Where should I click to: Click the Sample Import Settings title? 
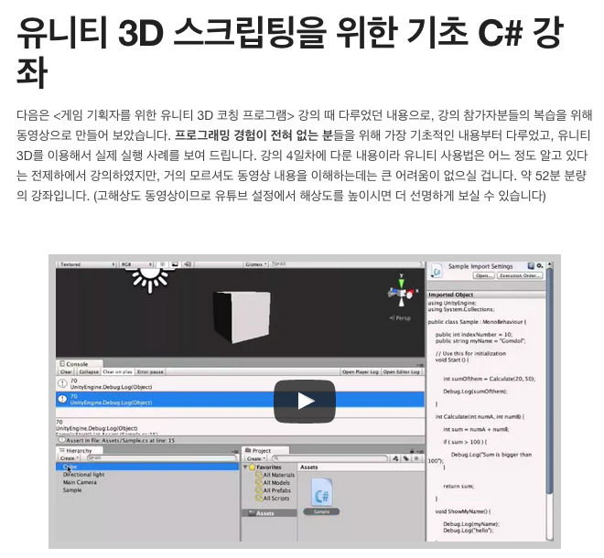point(480,266)
